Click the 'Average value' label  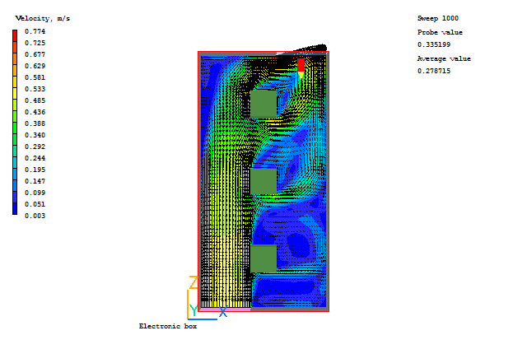(x=444, y=58)
